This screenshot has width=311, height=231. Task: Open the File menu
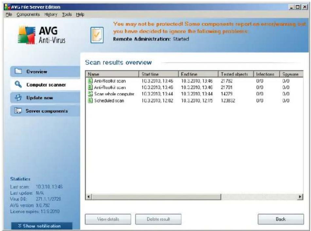[x=9, y=14]
